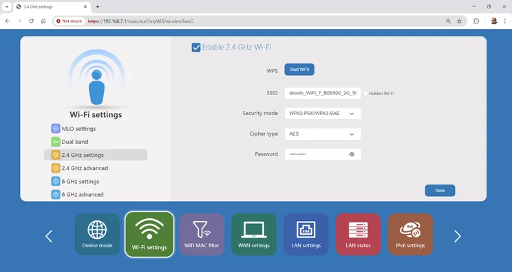The height and width of the screenshot is (272, 512).
Task: Select 2.4 GHz advanced in the sidebar
Action: [x=96, y=168]
